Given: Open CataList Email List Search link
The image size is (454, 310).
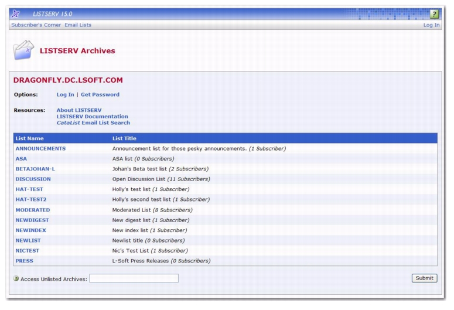Looking at the screenshot, I should [93, 123].
